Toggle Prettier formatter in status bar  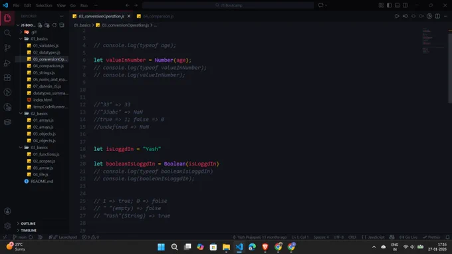pos(431,237)
